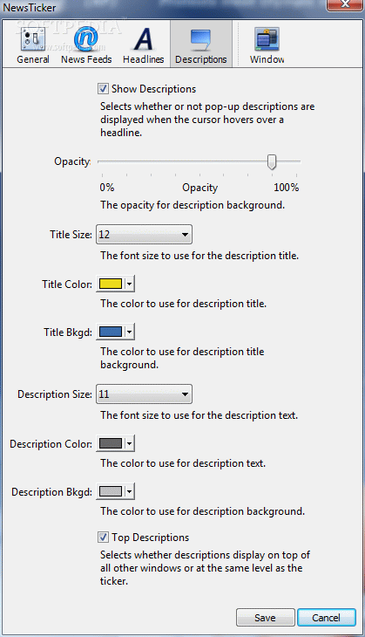Expand the Description Size dropdown
365x637 pixels.
[x=144, y=394]
